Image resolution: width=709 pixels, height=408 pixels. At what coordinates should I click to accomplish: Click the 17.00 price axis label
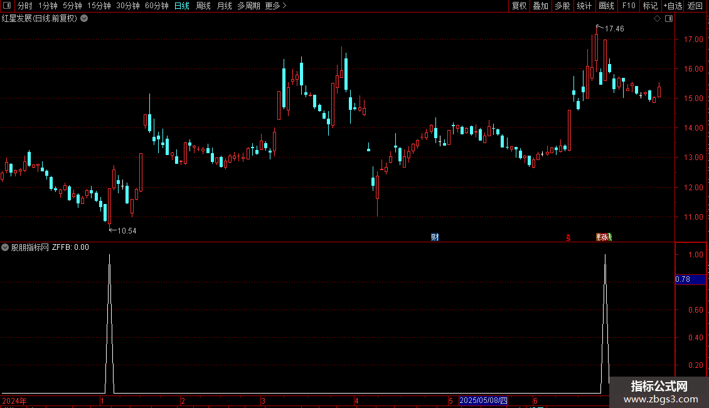click(693, 40)
